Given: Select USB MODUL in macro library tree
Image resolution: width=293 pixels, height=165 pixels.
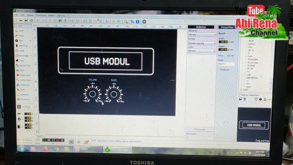Looking at the screenshot, I should (252, 78).
